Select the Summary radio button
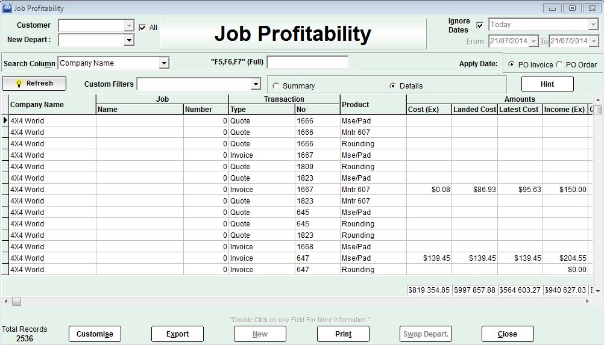The width and height of the screenshot is (604, 345). click(x=275, y=85)
